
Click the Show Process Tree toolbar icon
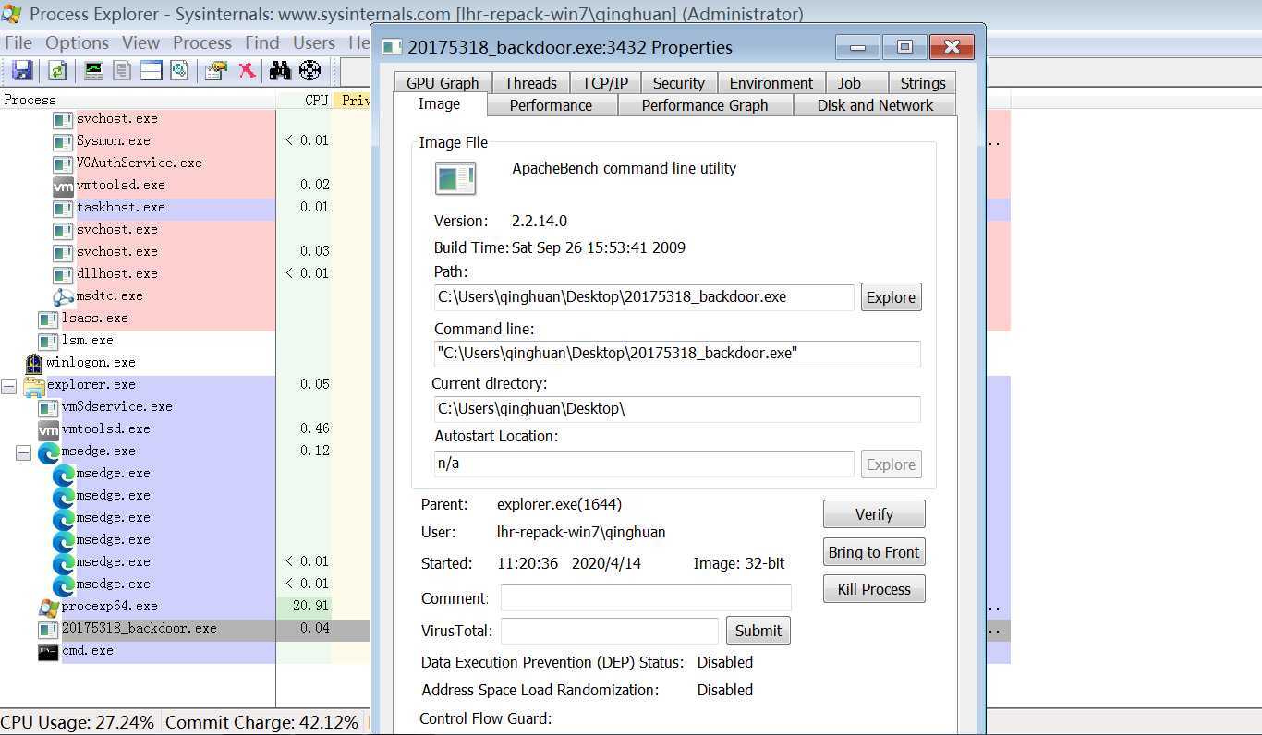point(122,70)
